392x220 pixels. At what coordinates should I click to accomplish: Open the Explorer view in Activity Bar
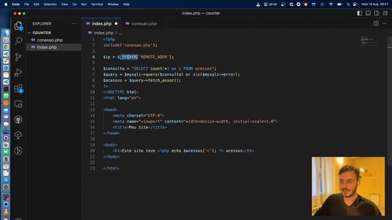click(18, 26)
